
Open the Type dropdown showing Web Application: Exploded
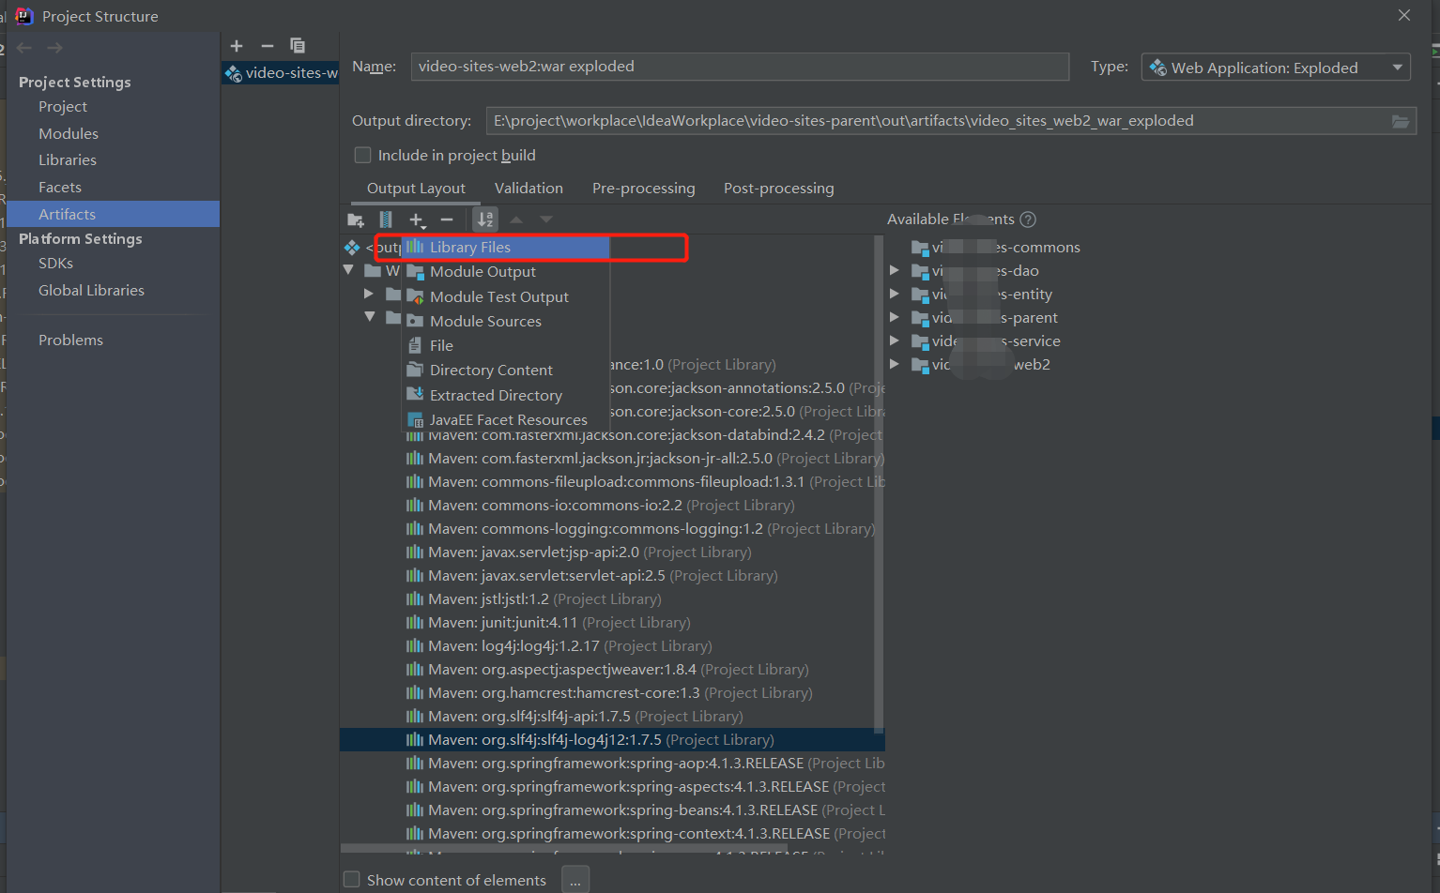point(1275,67)
